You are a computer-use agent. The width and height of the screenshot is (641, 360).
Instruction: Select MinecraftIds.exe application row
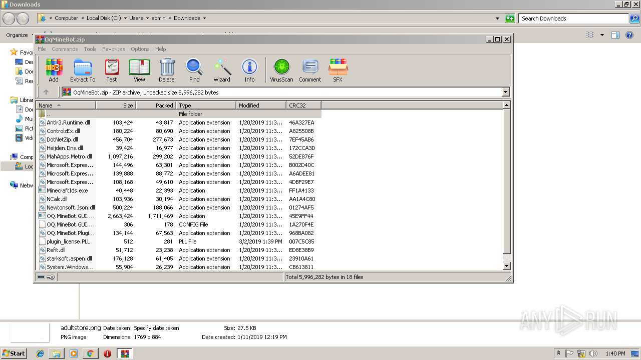[x=179, y=190]
